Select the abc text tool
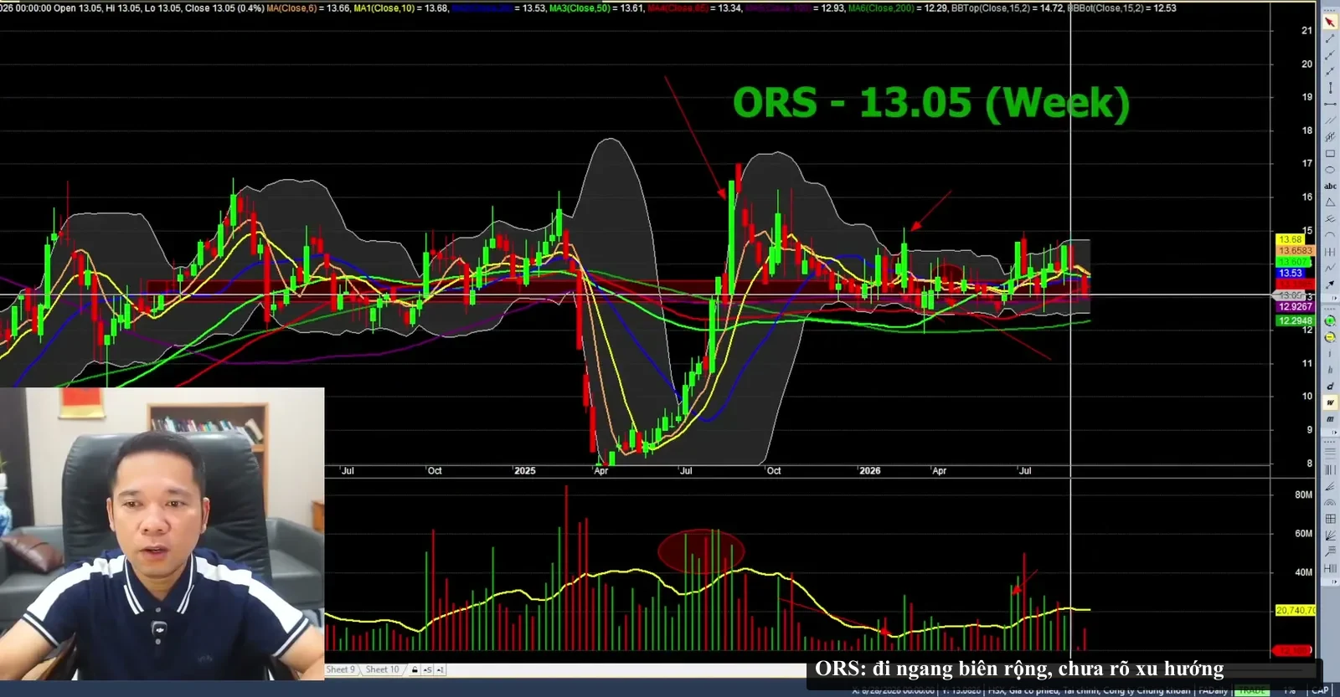This screenshot has height=697, width=1340. tap(1329, 186)
